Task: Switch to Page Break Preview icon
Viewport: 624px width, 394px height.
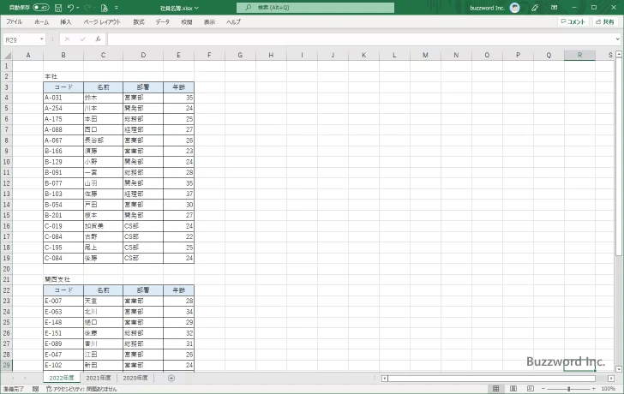Action: tap(531, 389)
